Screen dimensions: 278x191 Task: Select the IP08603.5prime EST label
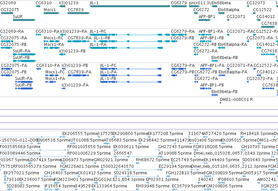pyautogui.click(x=234, y=180)
